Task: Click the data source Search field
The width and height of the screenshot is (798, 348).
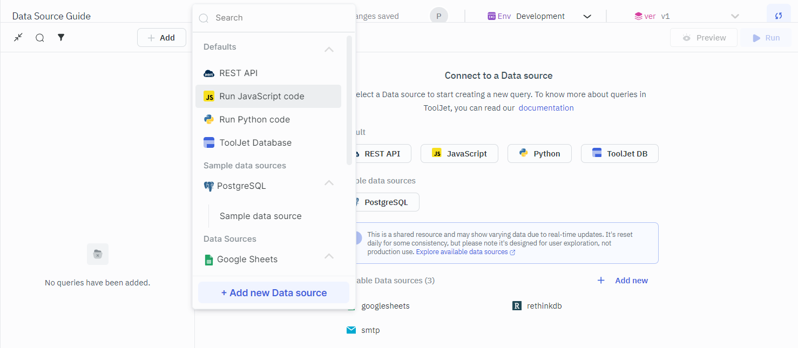Action: pyautogui.click(x=275, y=18)
